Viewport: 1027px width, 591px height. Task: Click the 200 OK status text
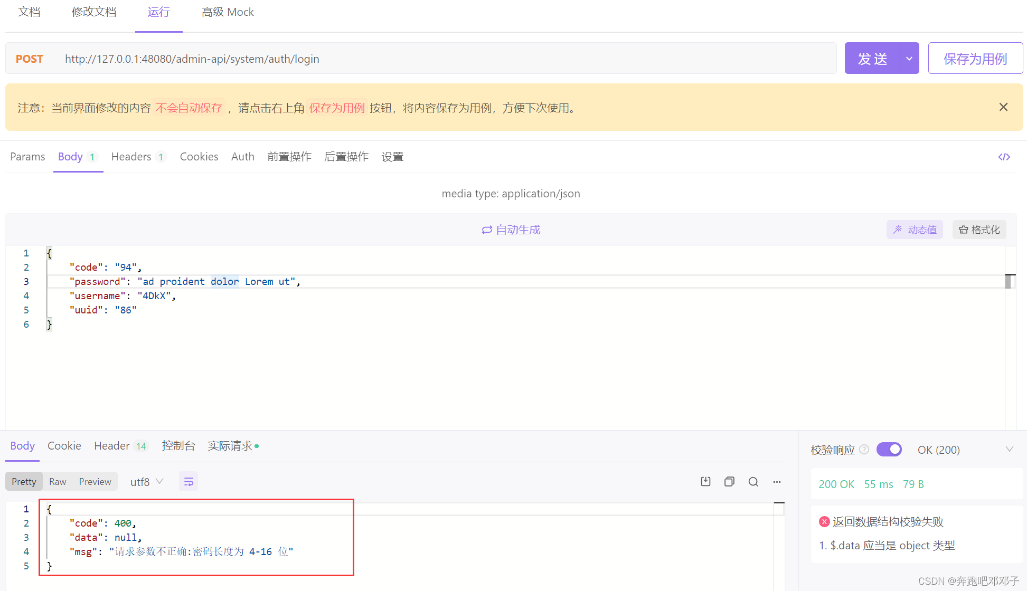click(836, 484)
